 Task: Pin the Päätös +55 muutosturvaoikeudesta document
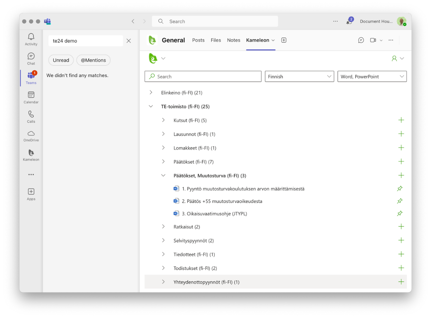tap(400, 201)
